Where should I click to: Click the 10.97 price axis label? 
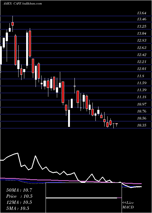point(142,104)
